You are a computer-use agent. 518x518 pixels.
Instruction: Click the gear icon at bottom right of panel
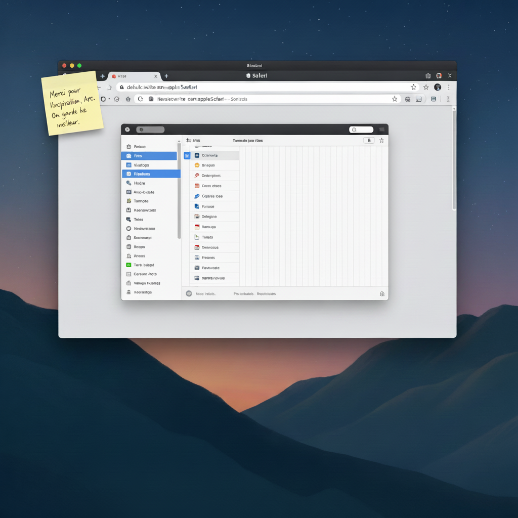pyautogui.click(x=382, y=294)
